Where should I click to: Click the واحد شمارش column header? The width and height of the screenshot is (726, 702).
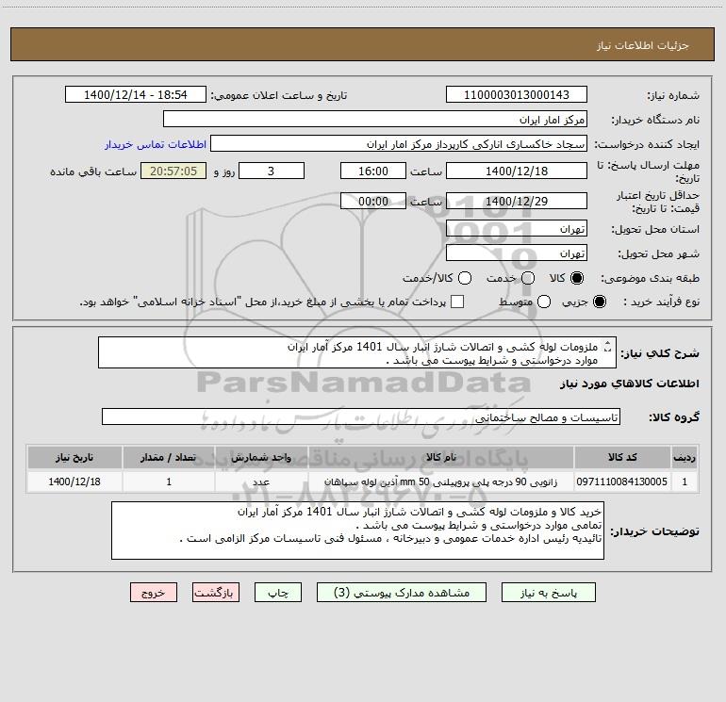pyautogui.click(x=261, y=457)
